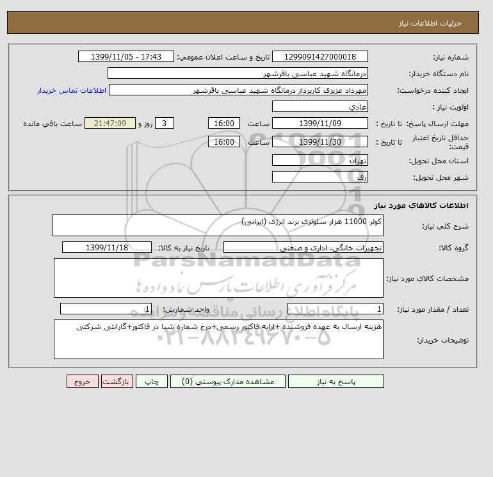Click the 'اولویت نیاز :' label
This screenshot has width=493, height=477.
click(451, 107)
